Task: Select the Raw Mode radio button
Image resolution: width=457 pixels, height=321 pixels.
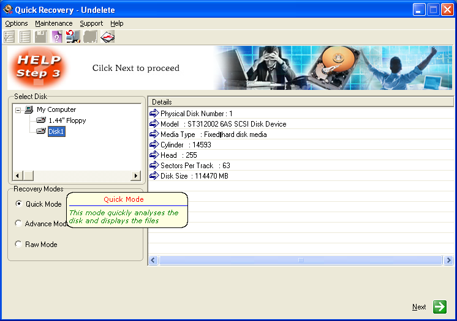Action: (x=18, y=244)
